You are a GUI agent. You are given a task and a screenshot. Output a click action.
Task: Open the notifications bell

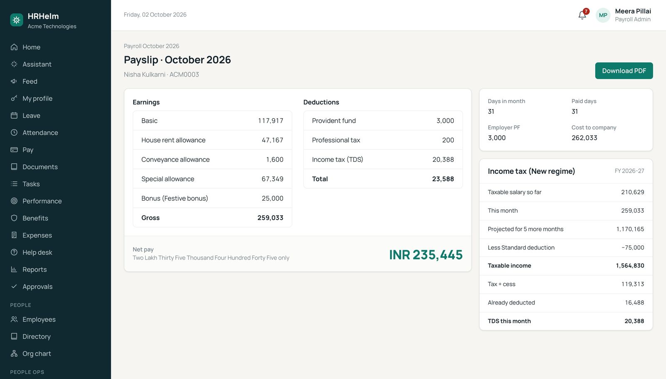[582, 15]
